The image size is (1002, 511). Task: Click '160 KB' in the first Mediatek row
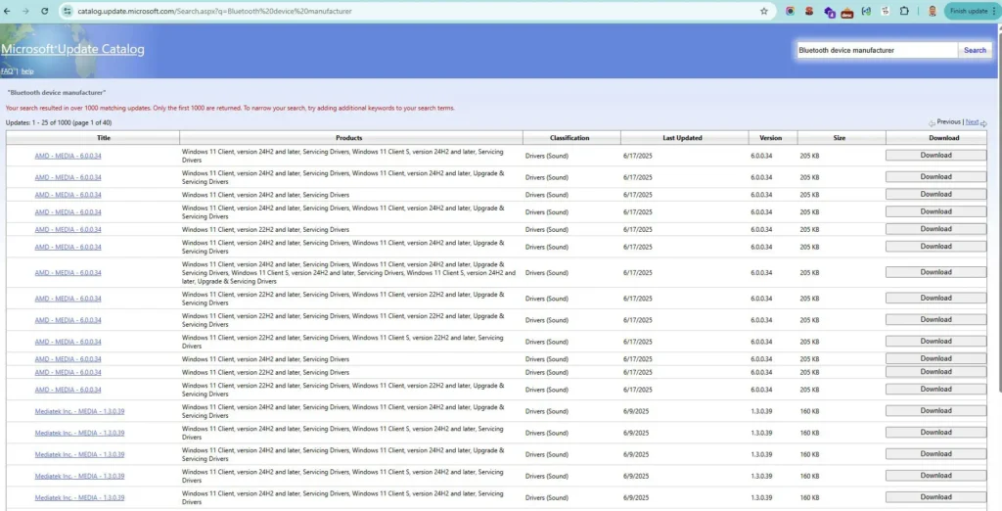(809, 411)
